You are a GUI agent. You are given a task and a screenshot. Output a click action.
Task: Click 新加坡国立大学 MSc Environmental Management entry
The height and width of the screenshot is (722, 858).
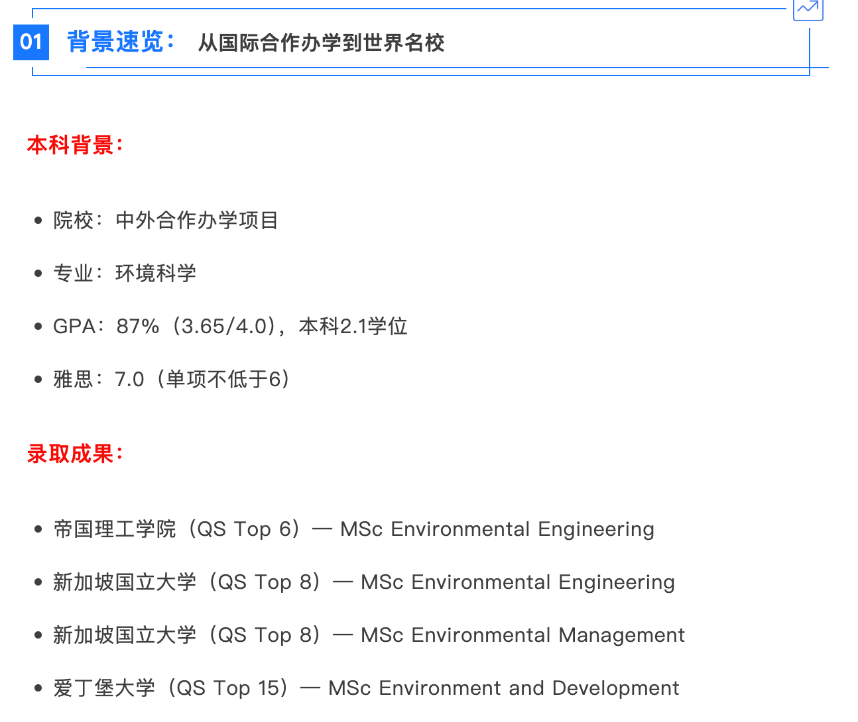[369, 635]
